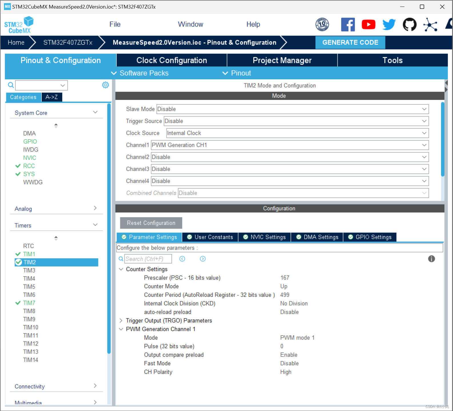The height and width of the screenshot is (411, 453).
Task: Open the Help menu
Action: [253, 24]
